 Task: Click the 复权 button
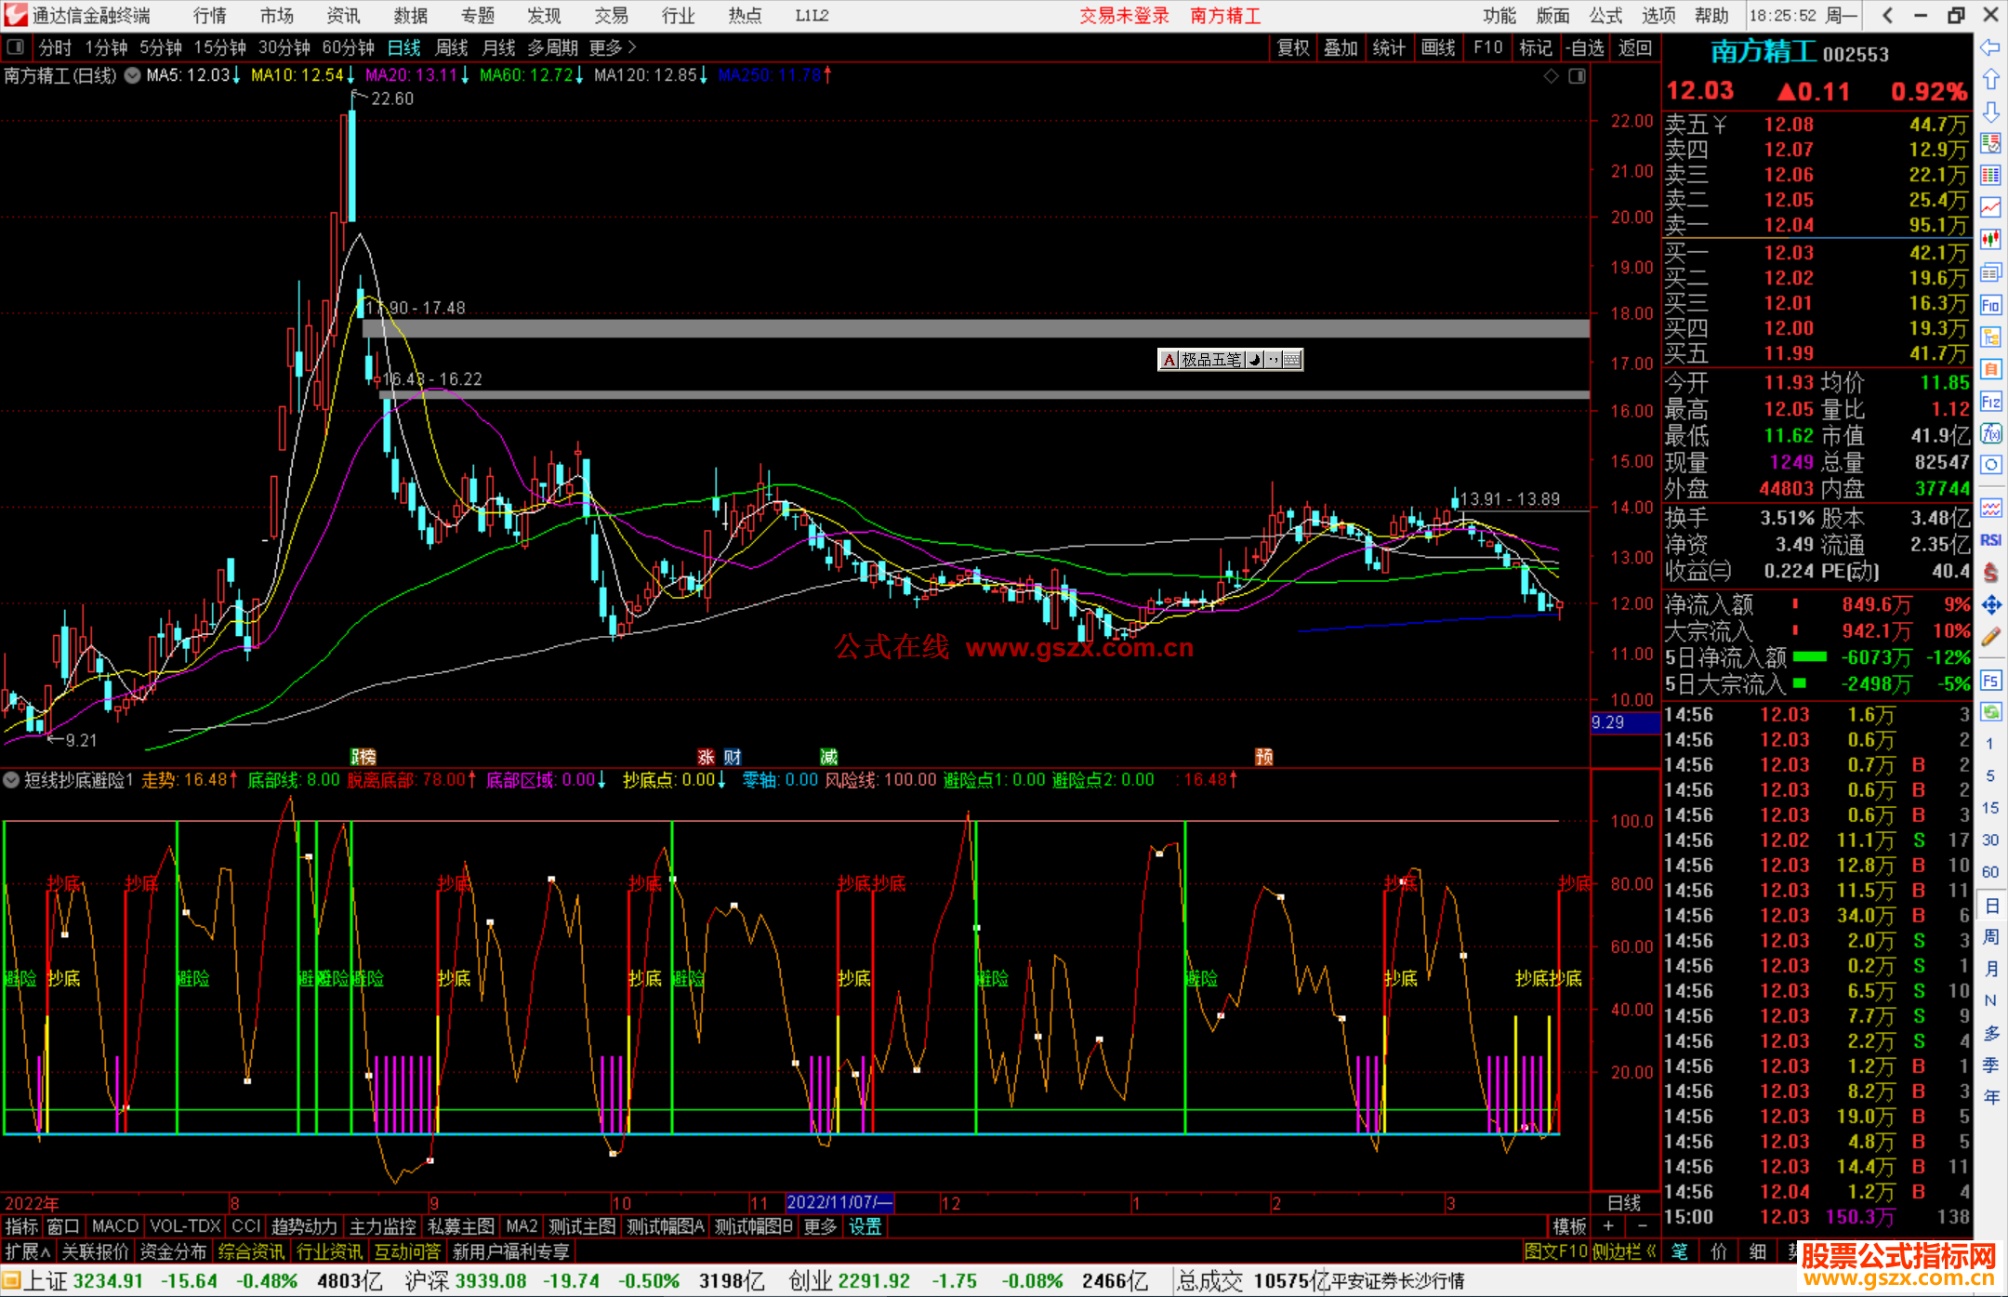[1292, 47]
